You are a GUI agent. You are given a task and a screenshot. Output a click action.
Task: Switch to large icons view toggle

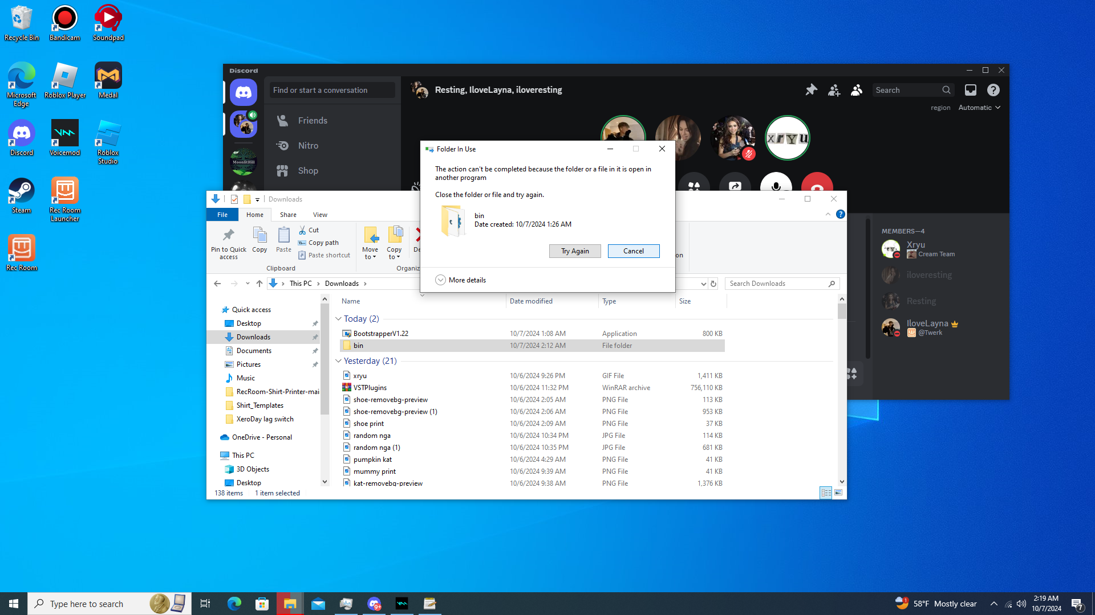coord(838,493)
